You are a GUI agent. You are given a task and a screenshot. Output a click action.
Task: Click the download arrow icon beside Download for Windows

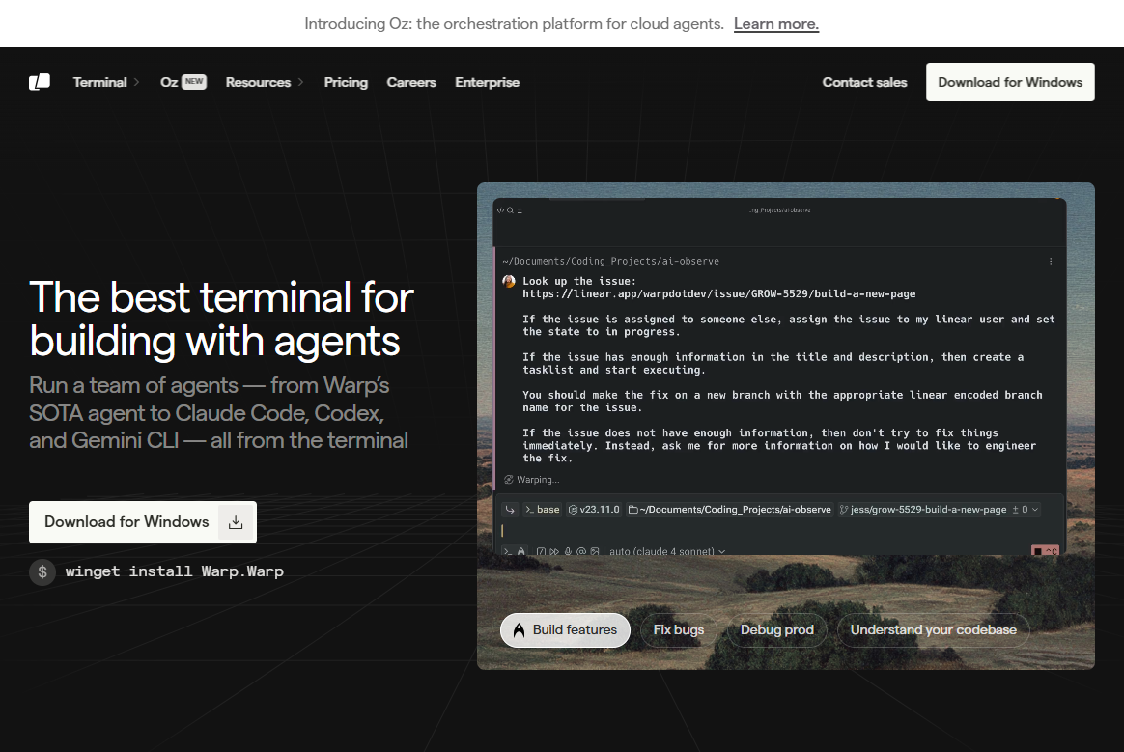pyautogui.click(x=235, y=522)
